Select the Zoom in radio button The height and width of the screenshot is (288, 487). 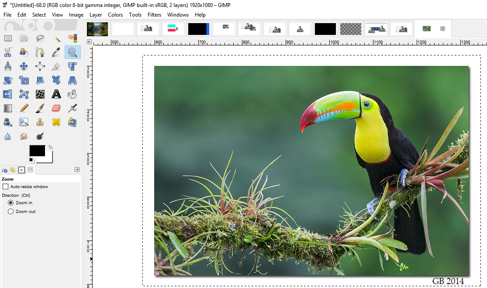coord(11,203)
